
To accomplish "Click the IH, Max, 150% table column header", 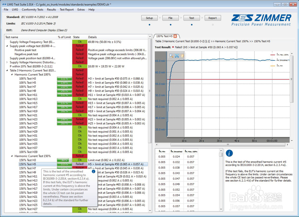I will (x=191, y=151).
